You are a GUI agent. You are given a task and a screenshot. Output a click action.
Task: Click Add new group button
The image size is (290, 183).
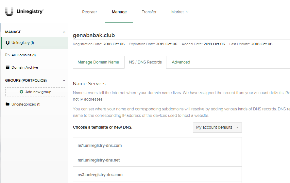tap(35, 92)
